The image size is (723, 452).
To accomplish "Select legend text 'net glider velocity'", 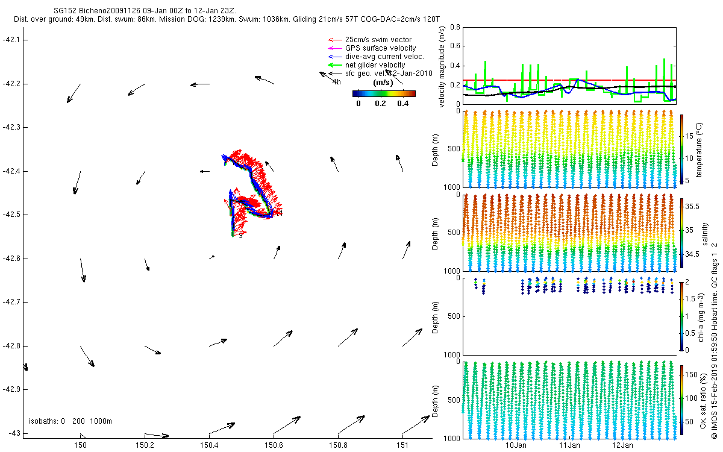I will pos(375,65).
